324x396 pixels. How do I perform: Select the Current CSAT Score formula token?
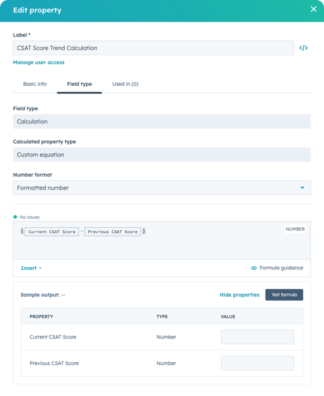click(52, 232)
